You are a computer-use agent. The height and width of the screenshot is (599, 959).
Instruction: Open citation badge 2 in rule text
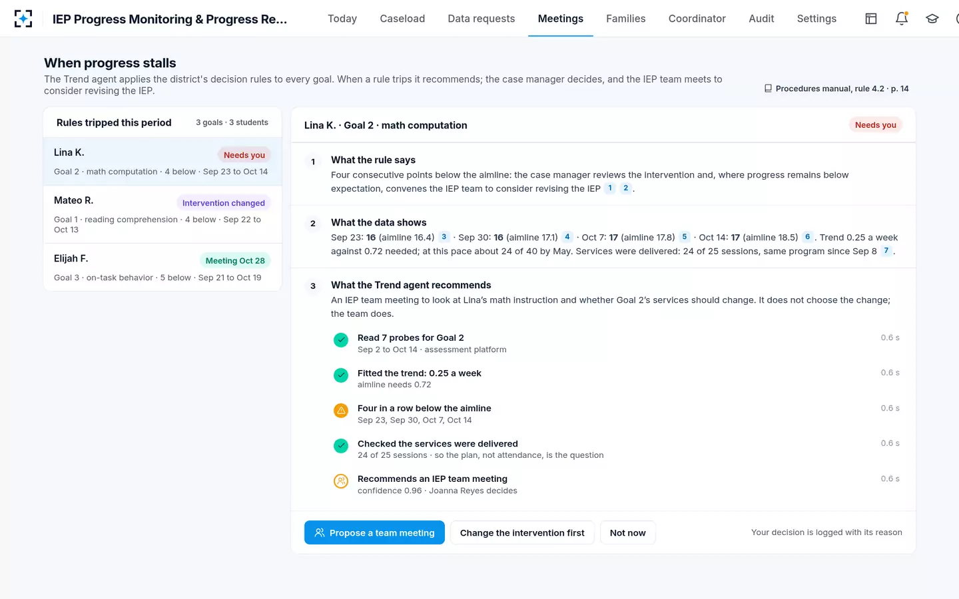[x=626, y=188]
